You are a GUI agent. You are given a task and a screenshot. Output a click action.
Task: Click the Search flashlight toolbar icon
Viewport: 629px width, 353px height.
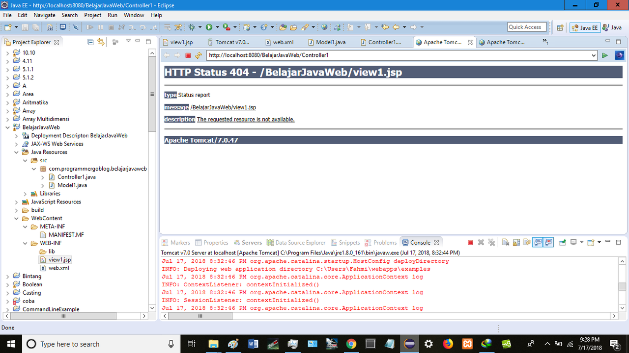click(x=304, y=27)
